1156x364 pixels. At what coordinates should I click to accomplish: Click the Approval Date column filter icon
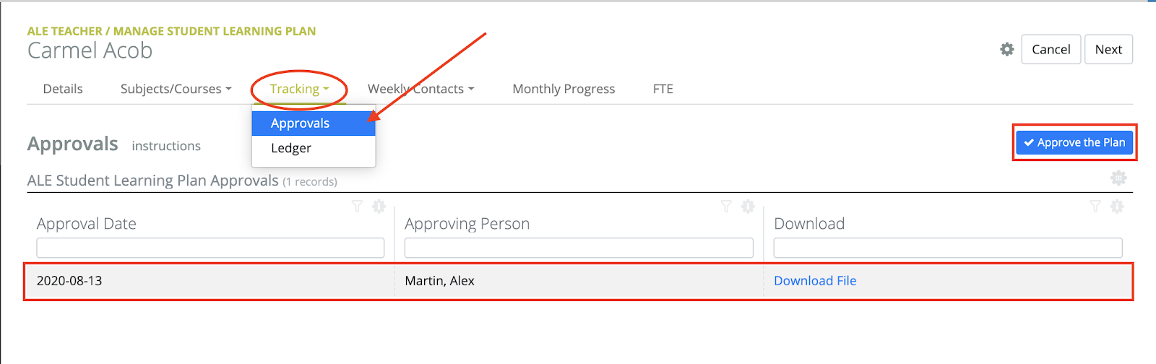(x=357, y=207)
